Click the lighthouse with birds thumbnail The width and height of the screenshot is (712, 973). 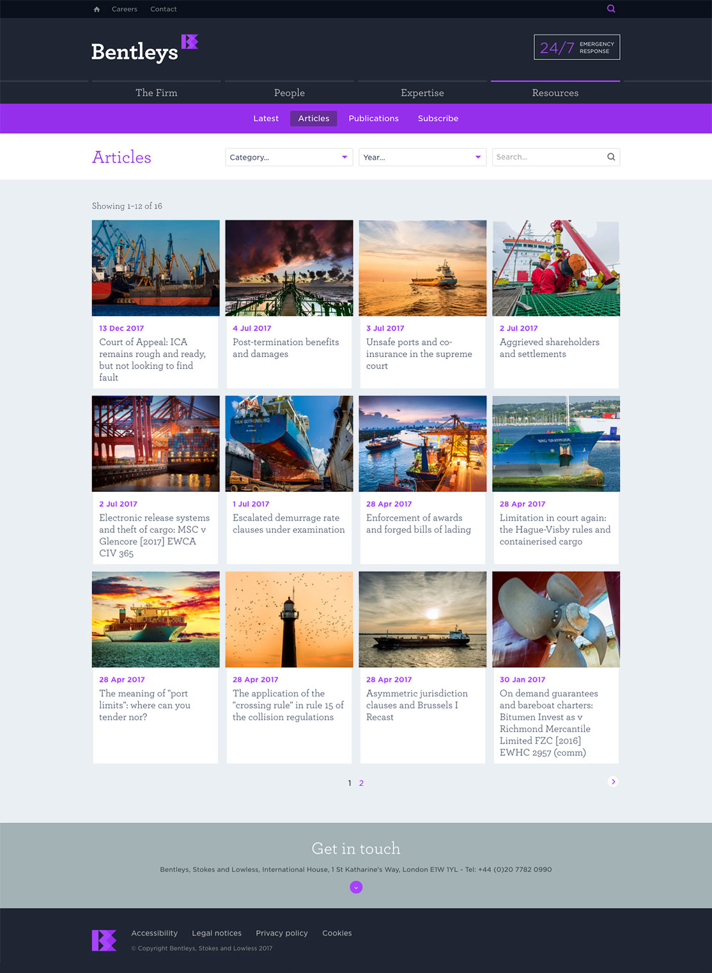tap(290, 620)
